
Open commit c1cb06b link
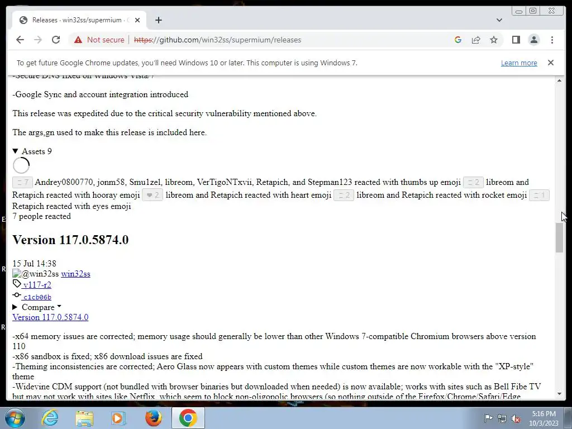pos(37,297)
